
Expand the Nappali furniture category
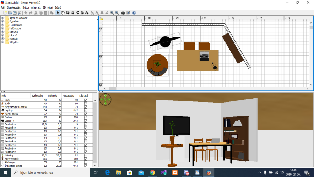3,39
